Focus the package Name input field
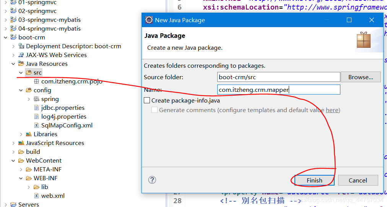 point(279,90)
